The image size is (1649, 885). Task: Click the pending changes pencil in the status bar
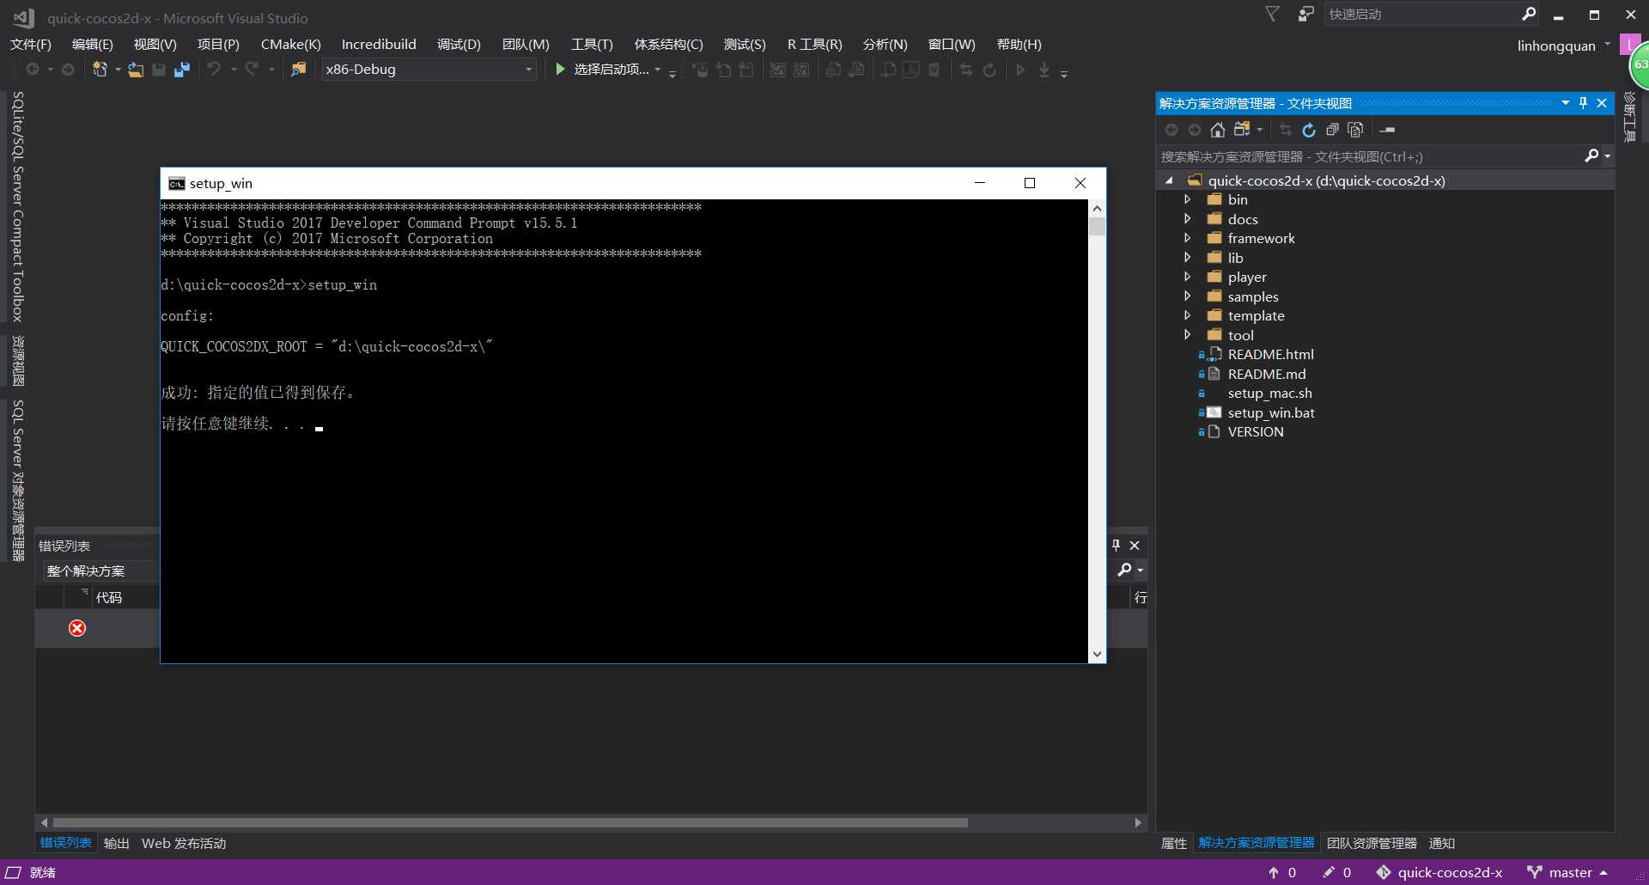[1329, 872]
